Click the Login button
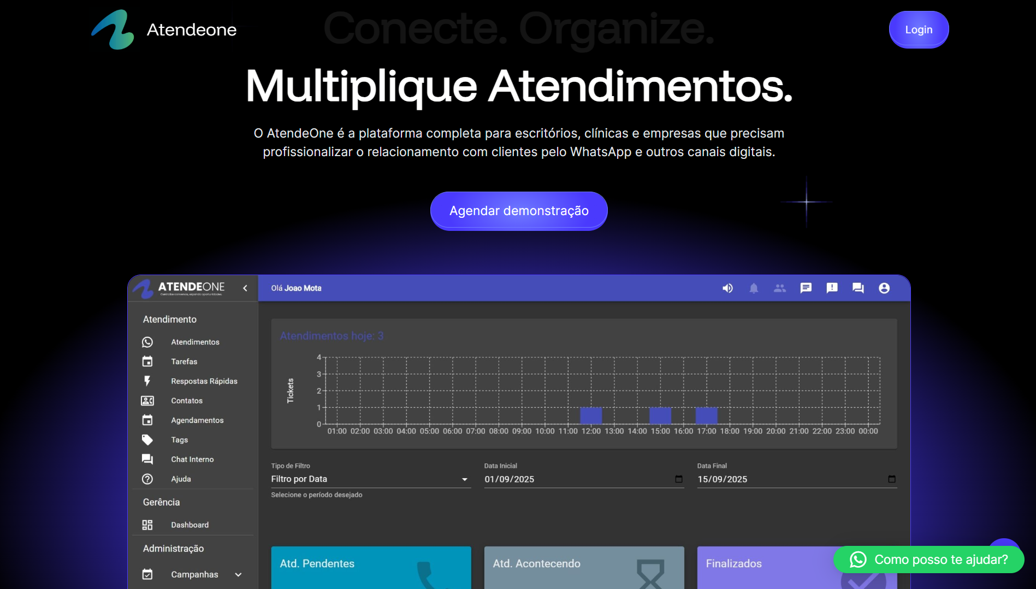This screenshot has width=1036, height=589. (919, 29)
